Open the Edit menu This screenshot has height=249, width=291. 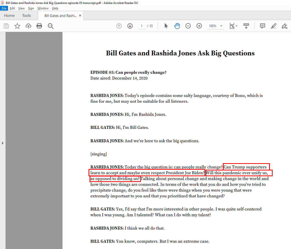[12, 8]
